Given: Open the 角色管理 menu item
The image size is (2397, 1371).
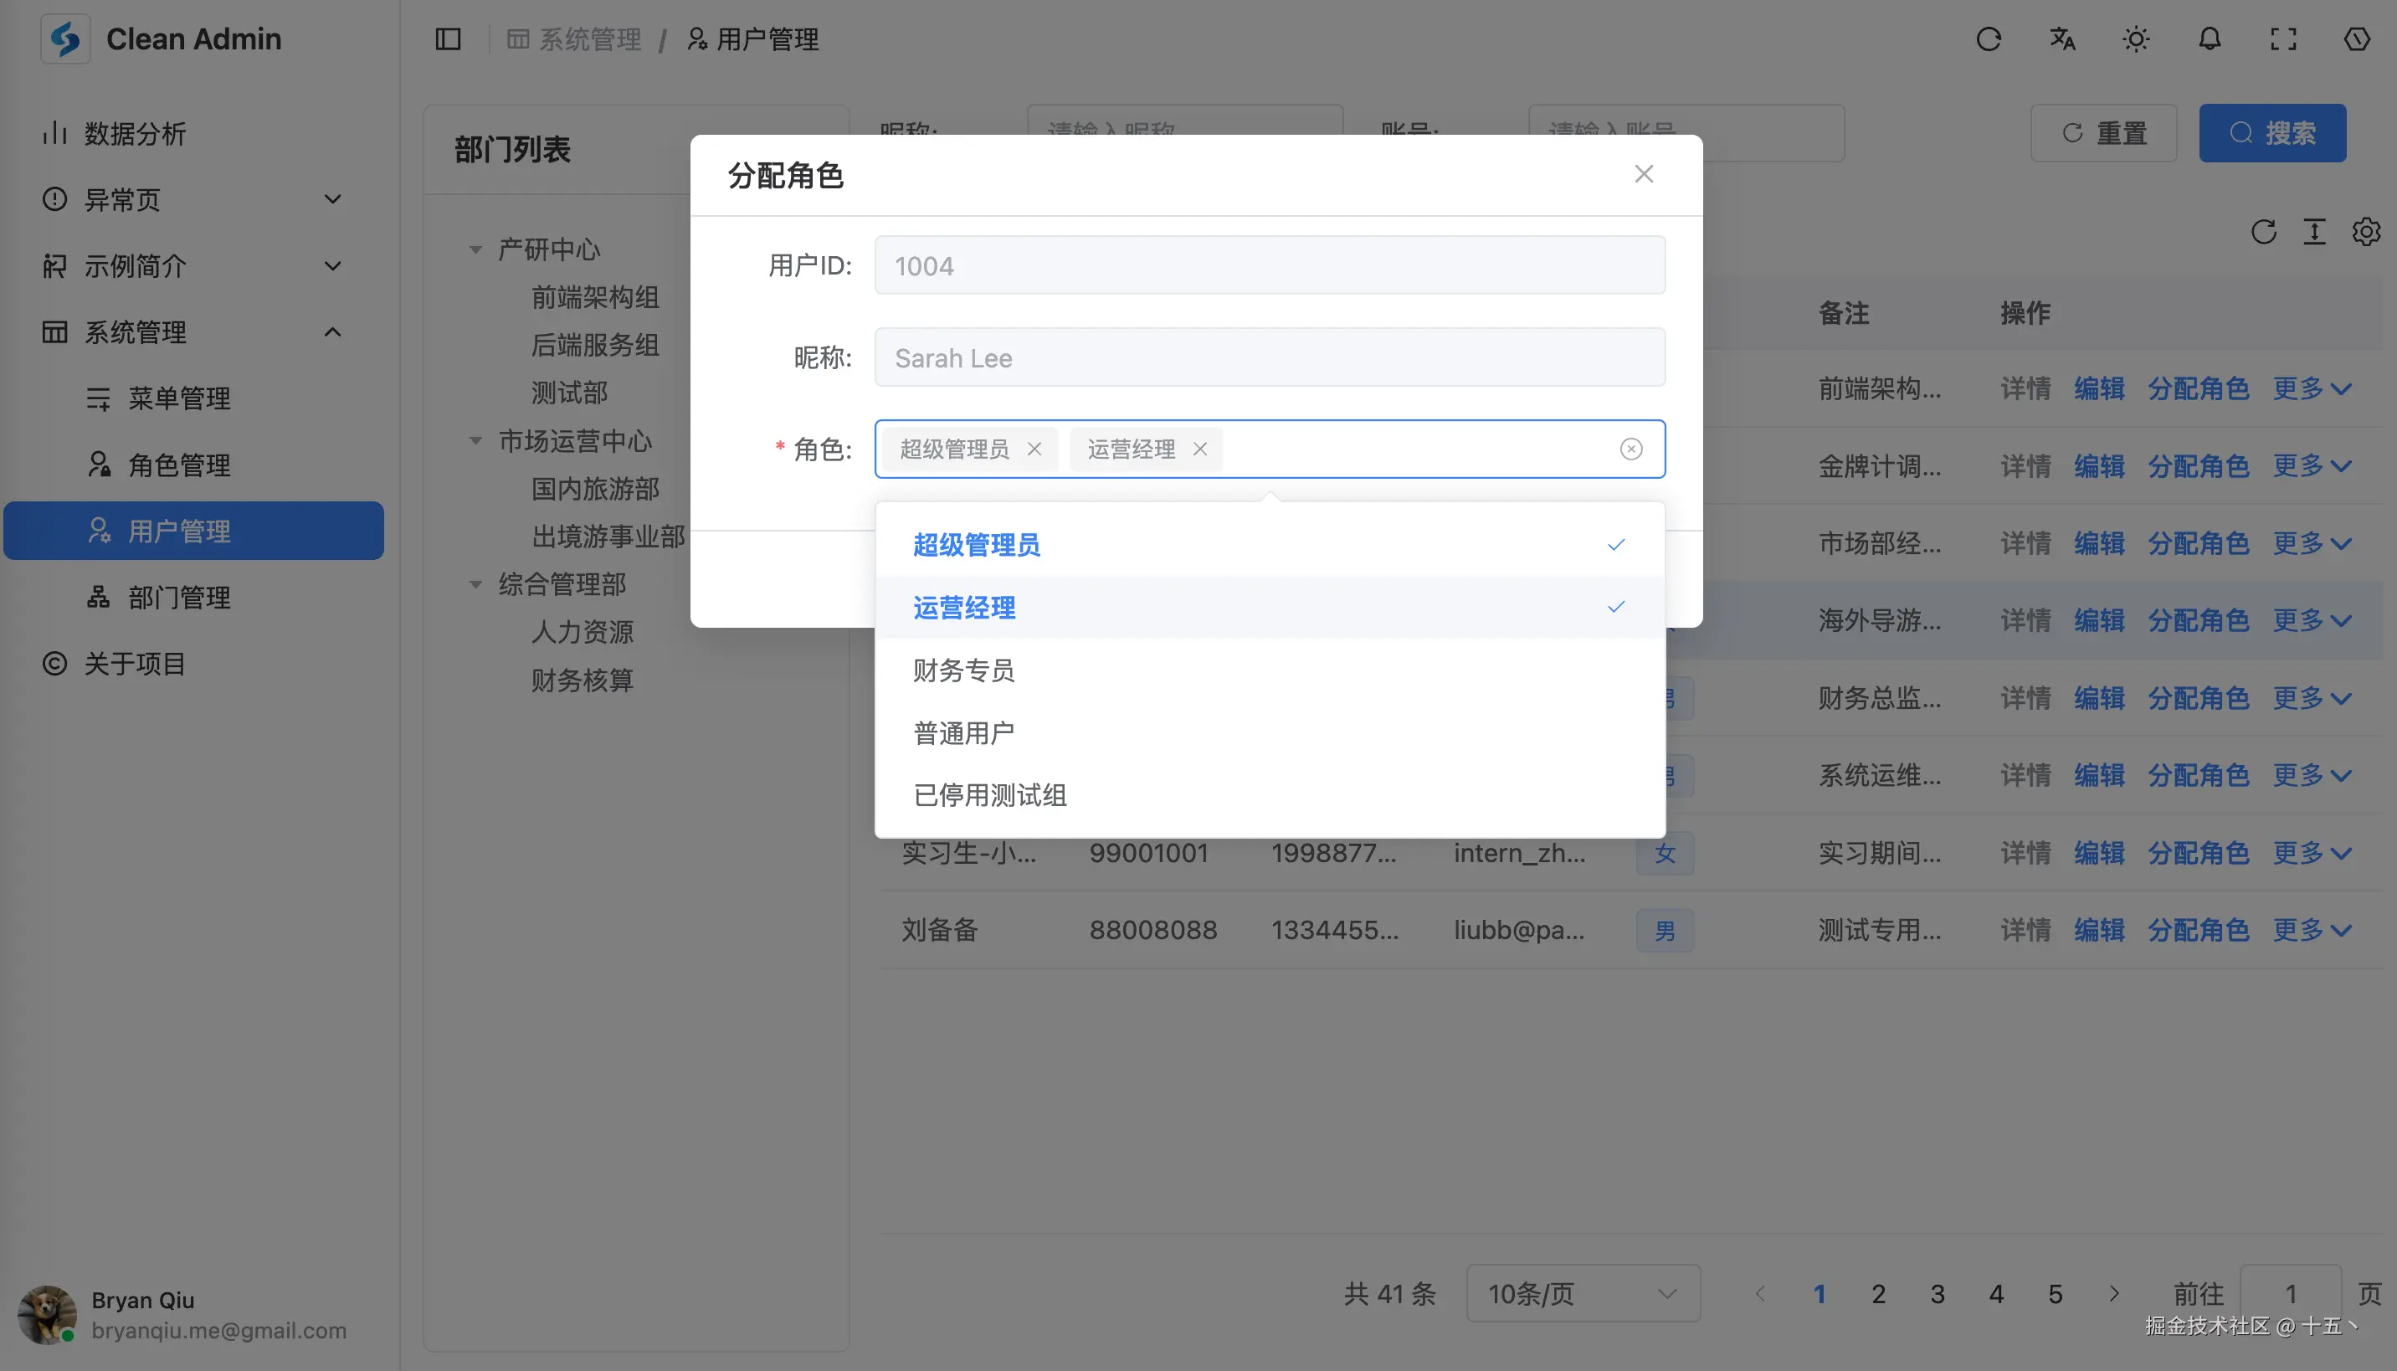Looking at the screenshot, I should click(x=179, y=465).
